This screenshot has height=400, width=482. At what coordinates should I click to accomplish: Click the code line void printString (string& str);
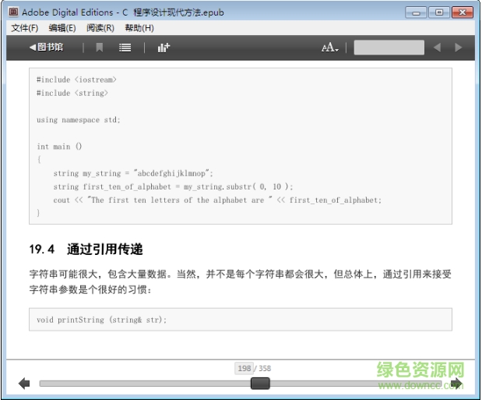click(x=101, y=320)
